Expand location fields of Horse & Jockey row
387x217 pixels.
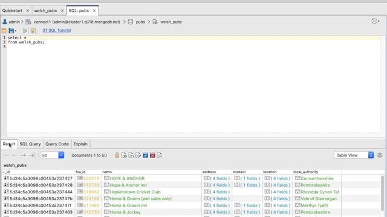click(277, 212)
